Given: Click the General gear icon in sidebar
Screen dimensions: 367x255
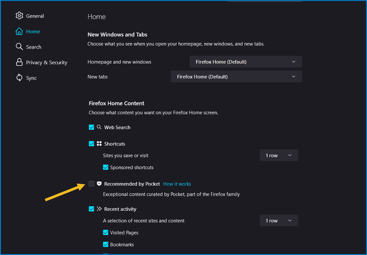Looking at the screenshot, I should [x=19, y=16].
